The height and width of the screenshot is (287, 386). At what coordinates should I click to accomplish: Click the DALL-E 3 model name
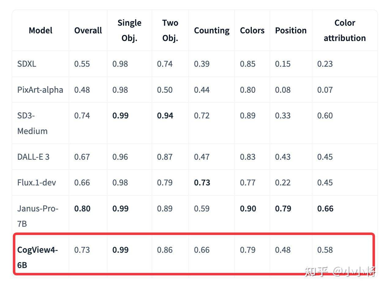click(33, 157)
